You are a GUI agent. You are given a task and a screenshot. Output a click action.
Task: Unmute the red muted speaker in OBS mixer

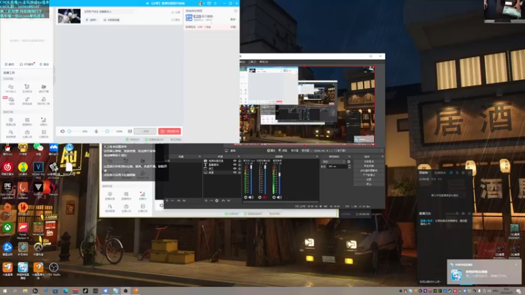click(x=265, y=197)
